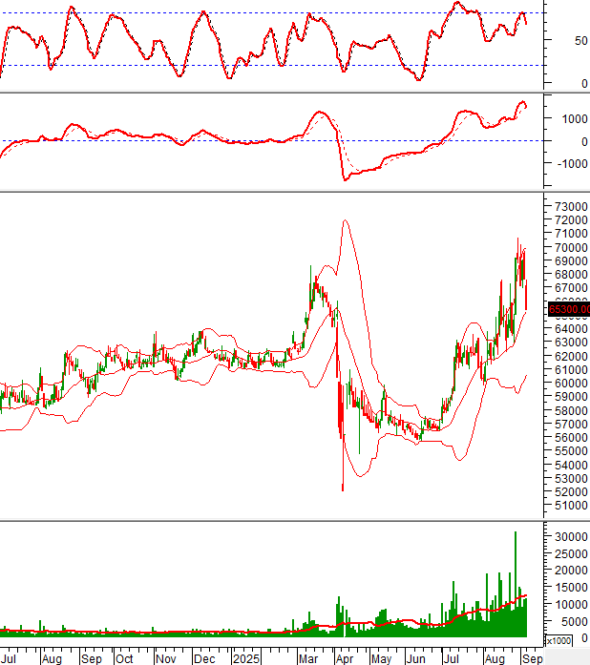Screen dimensions: 590x665
Task: Click the blue dashed oversold line in the oscillator
Action: [x=286, y=66]
